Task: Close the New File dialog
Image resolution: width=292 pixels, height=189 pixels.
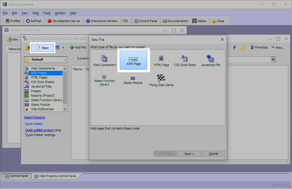Action: tap(222, 40)
